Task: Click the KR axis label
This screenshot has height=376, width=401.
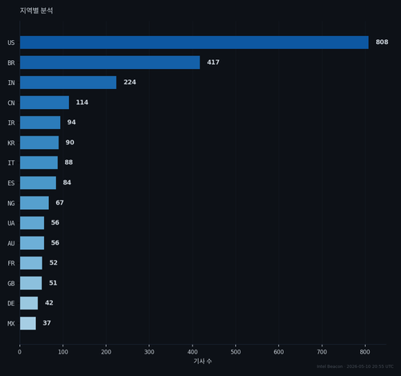Action: point(11,143)
